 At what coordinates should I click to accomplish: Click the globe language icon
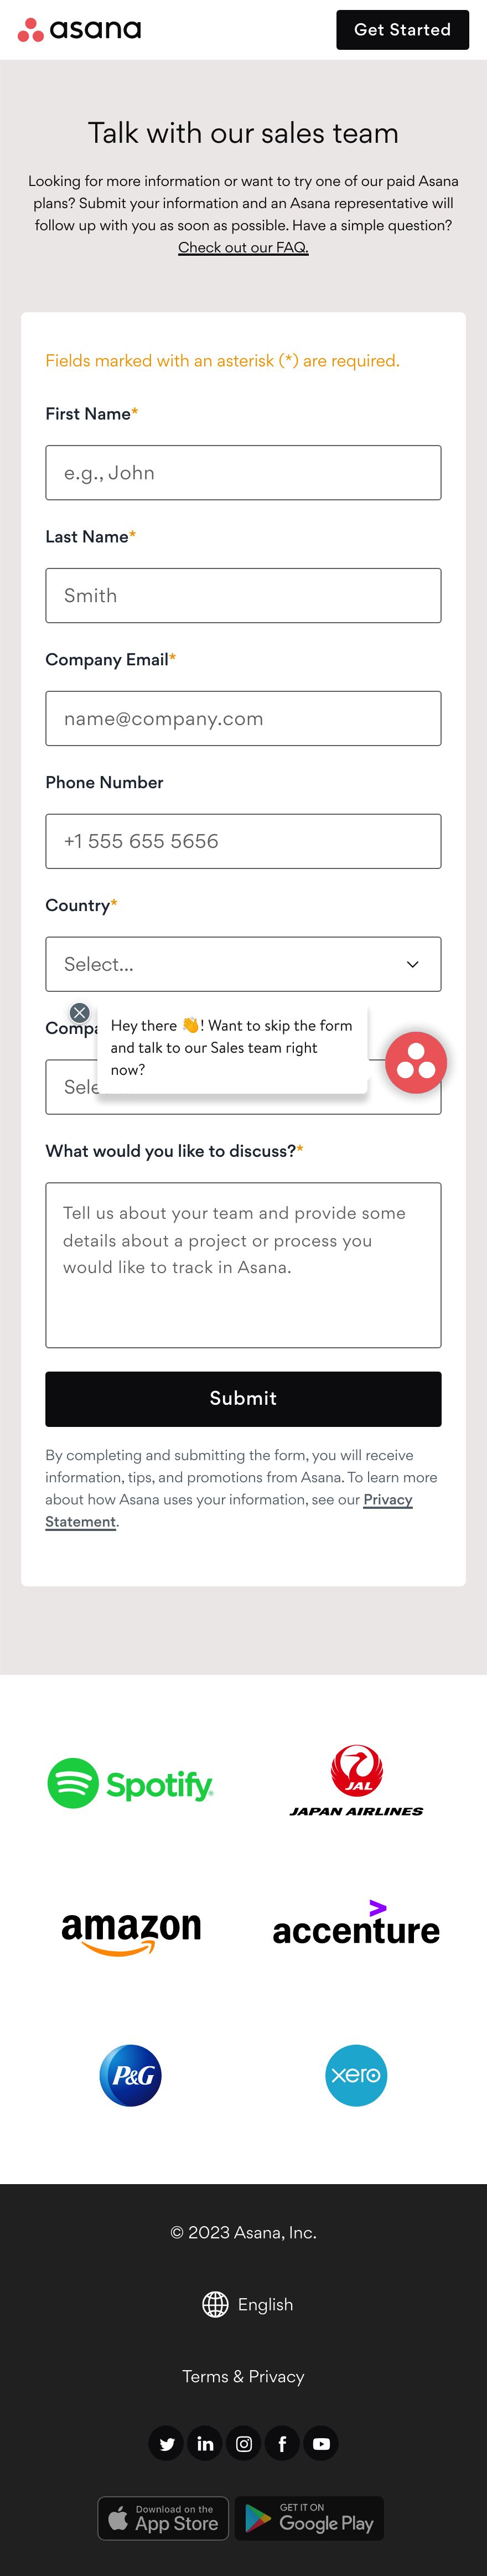point(215,2304)
